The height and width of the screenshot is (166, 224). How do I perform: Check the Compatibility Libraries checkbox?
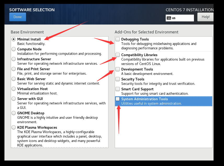[118, 55]
